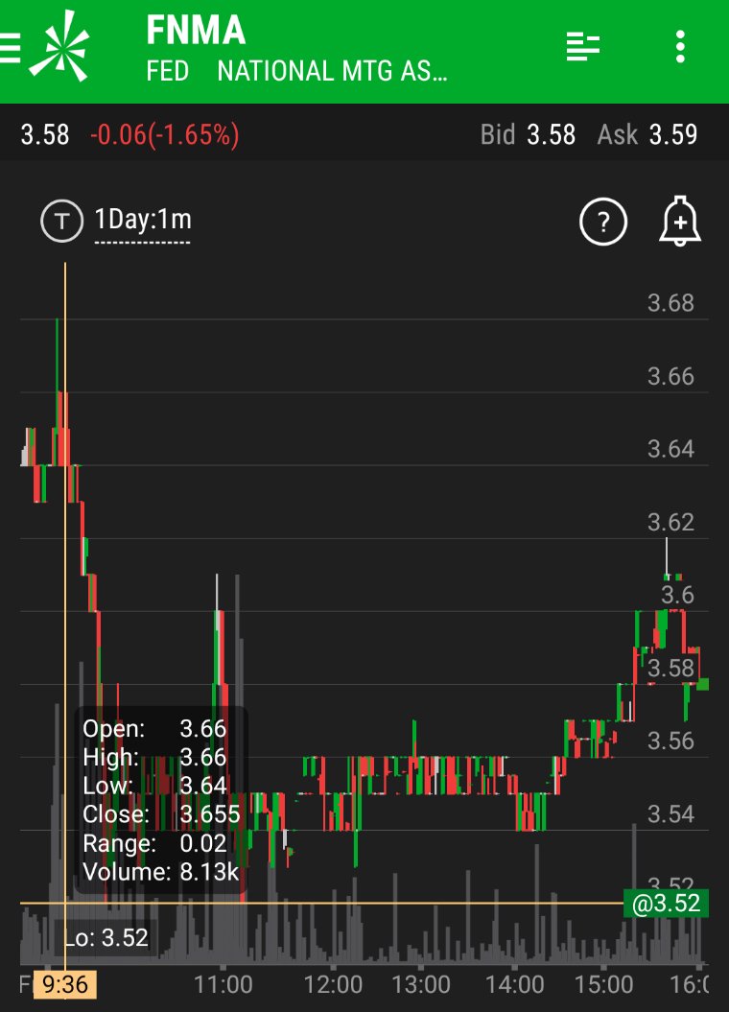Tap the 3.64 price axis label
The width and height of the screenshot is (729, 1012).
pos(670,449)
